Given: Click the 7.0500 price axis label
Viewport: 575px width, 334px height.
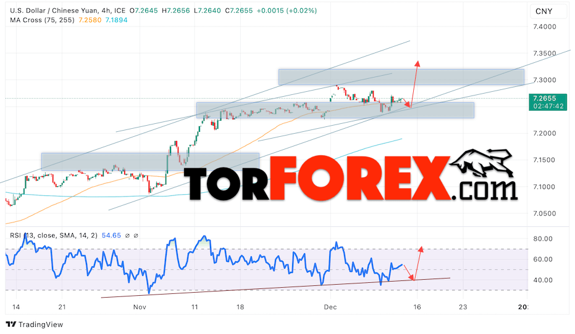Looking at the screenshot, I should [544, 214].
